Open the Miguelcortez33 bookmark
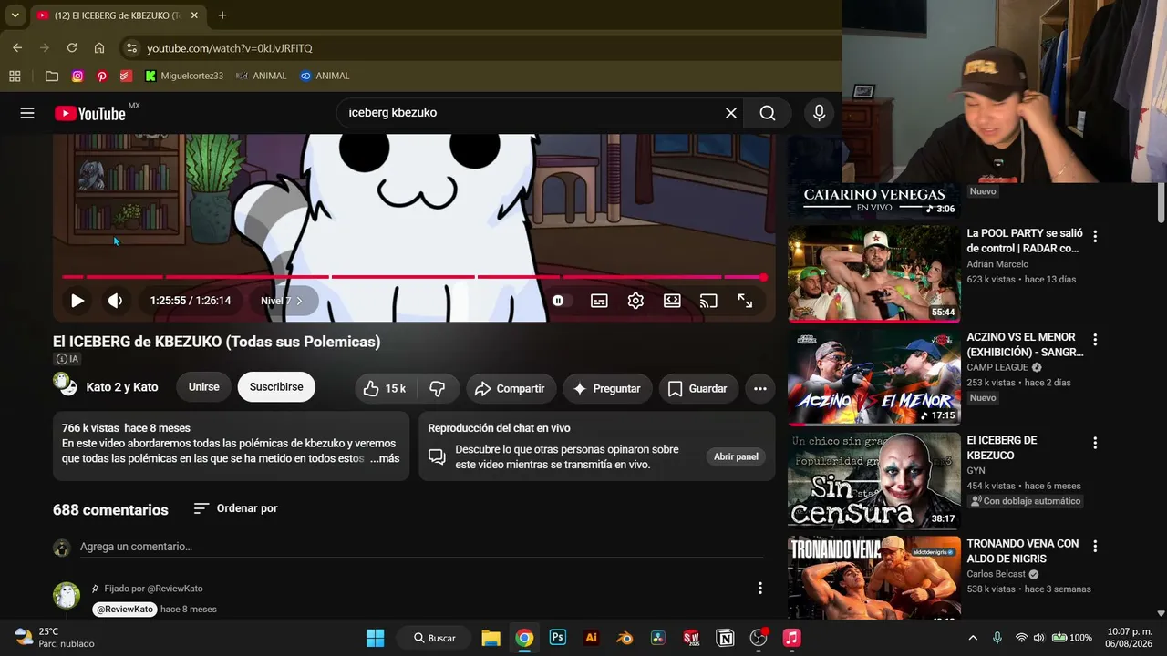 pyautogui.click(x=184, y=76)
